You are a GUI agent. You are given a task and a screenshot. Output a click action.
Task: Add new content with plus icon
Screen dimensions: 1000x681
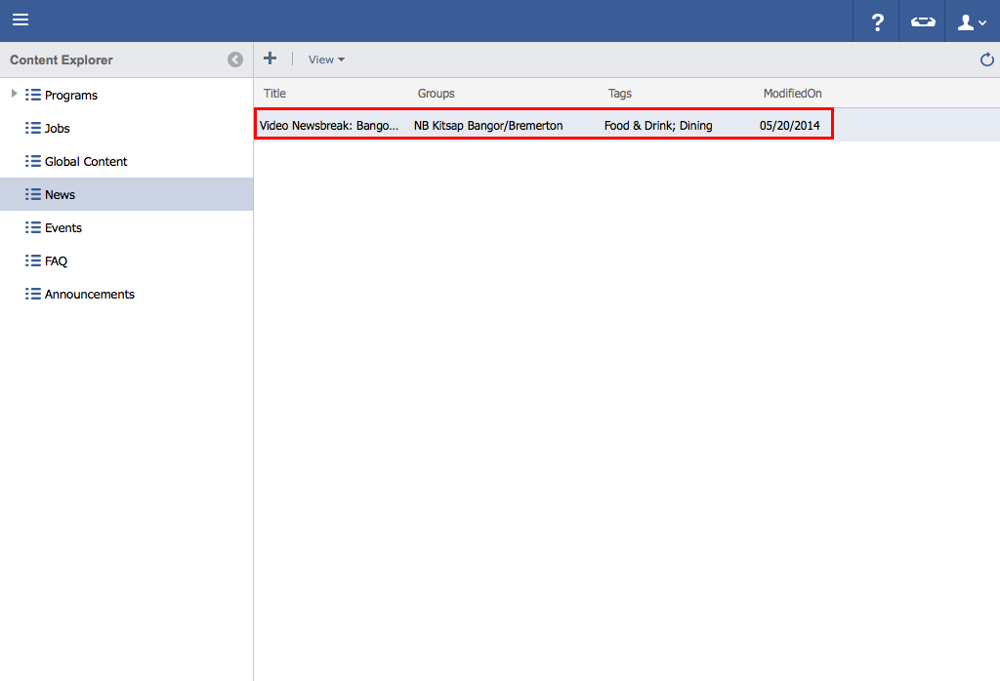point(271,60)
